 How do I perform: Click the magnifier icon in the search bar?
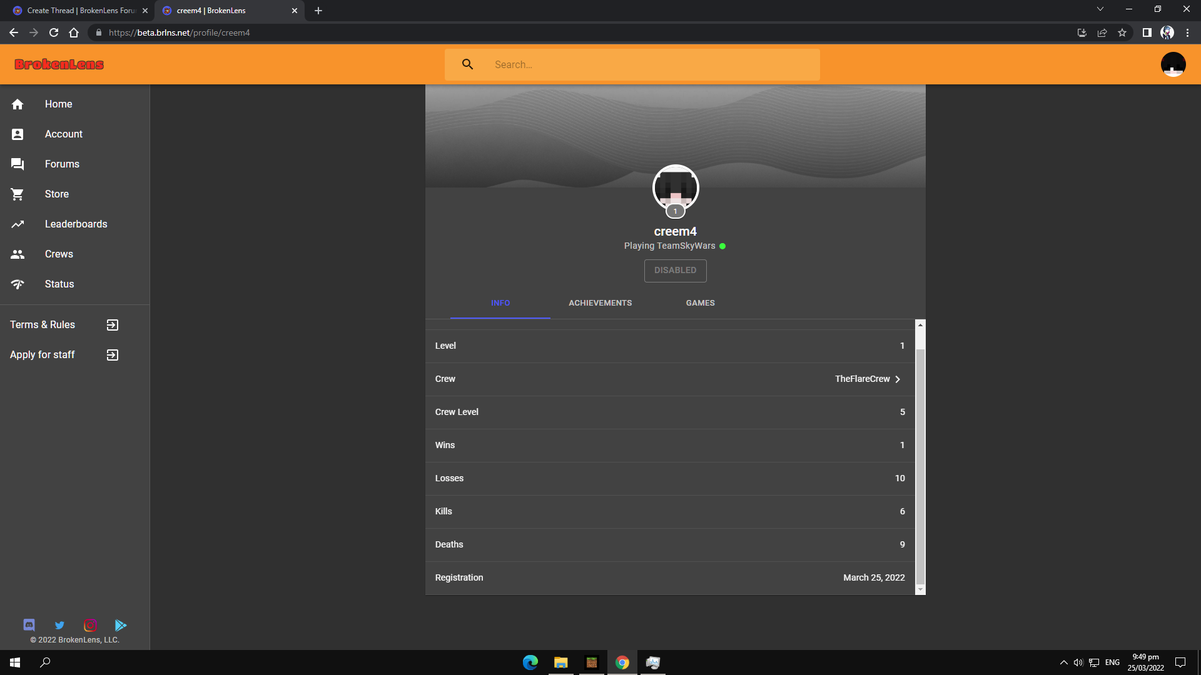pyautogui.click(x=467, y=64)
